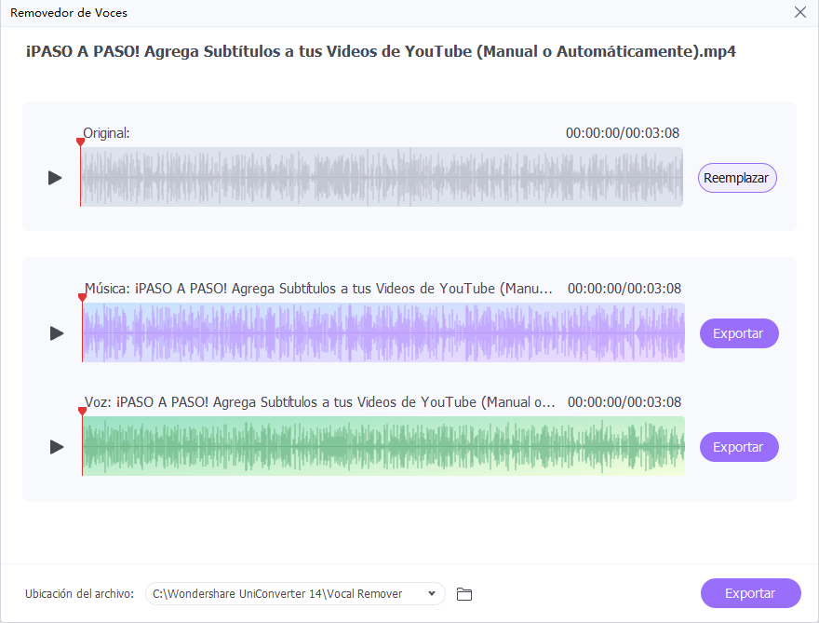Click the Original track timestamp

pos(622,133)
